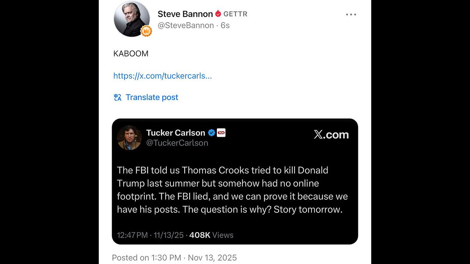Screen dimensions: 470x264
Task: Click the X.com logo in embed
Action: (331, 135)
